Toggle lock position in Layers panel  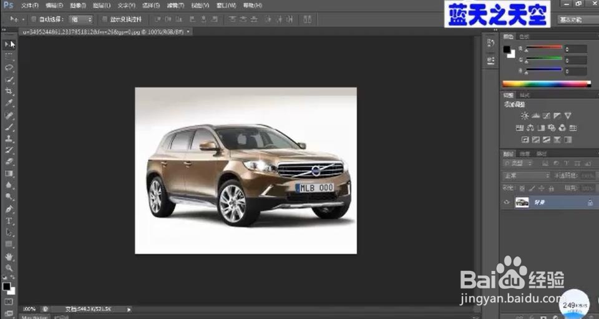(542, 189)
